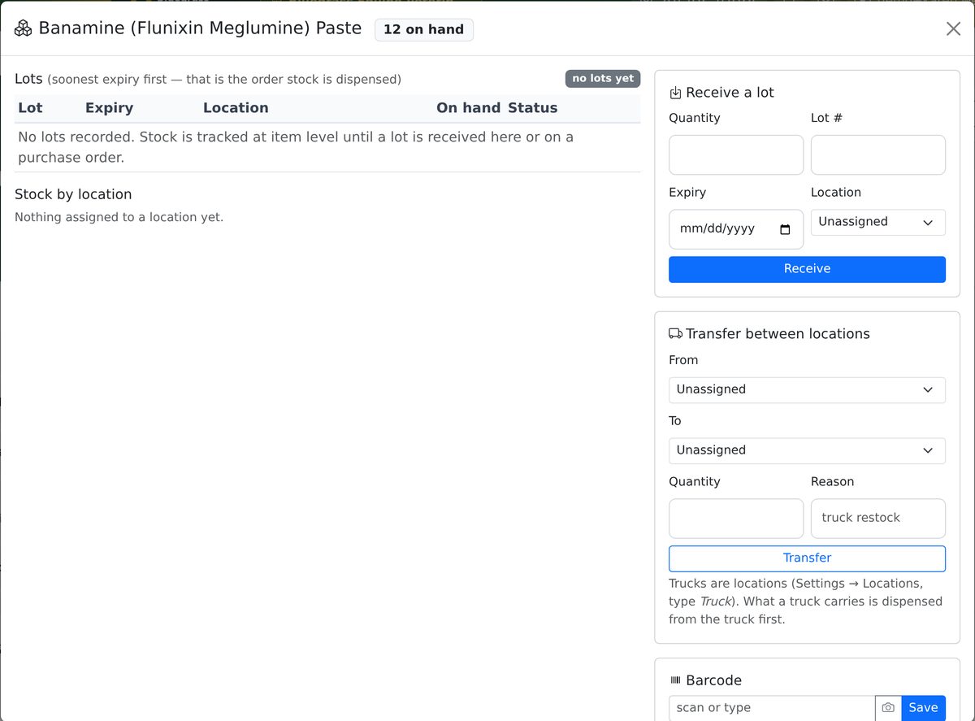The image size is (975, 721).
Task: Click the 12 on hand badge
Action: coord(423,29)
